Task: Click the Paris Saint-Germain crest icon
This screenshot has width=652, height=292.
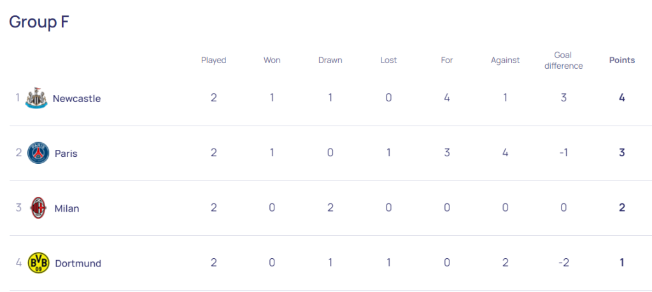Action: click(x=38, y=153)
